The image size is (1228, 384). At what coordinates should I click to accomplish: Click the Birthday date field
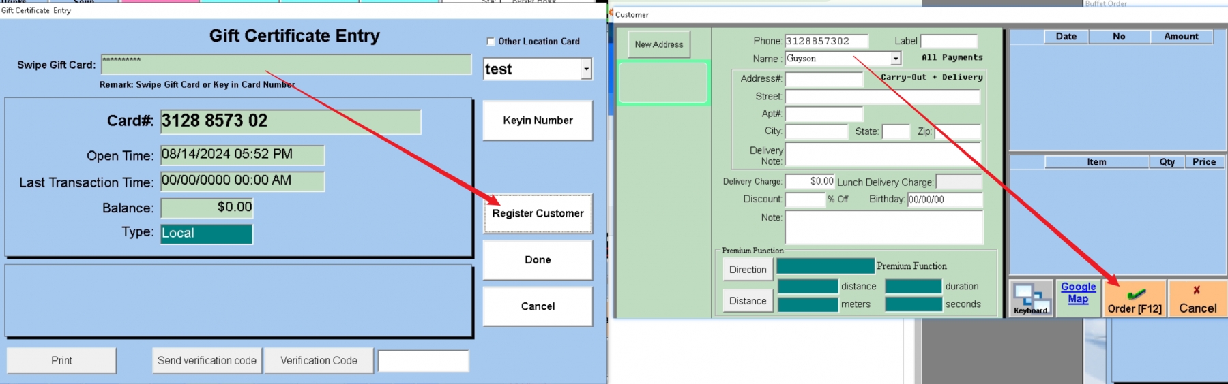[x=944, y=199]
